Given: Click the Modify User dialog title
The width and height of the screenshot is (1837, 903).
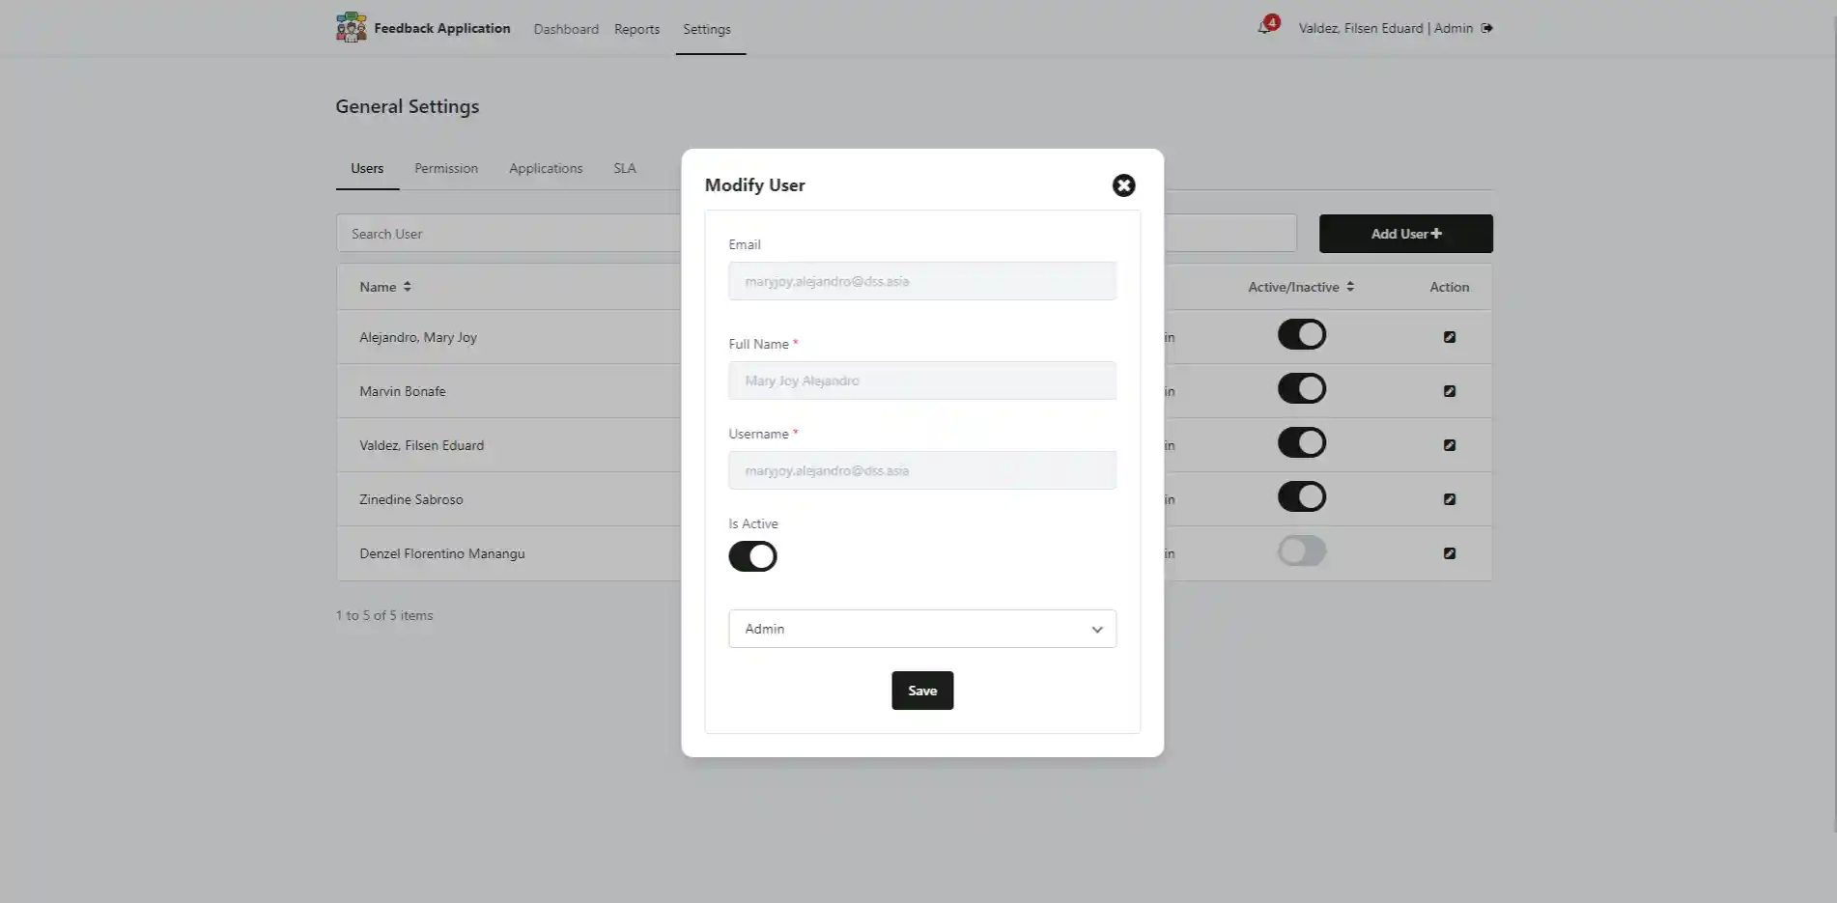Looking at the screenshot, I should 754,185.
